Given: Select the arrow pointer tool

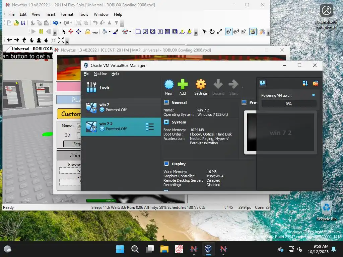Looking at the screenshot, I should (x=64, y=31).
